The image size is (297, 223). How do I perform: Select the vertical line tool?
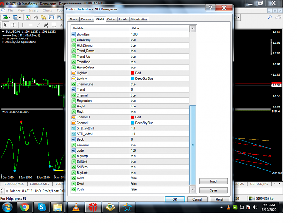click(22, 25)
